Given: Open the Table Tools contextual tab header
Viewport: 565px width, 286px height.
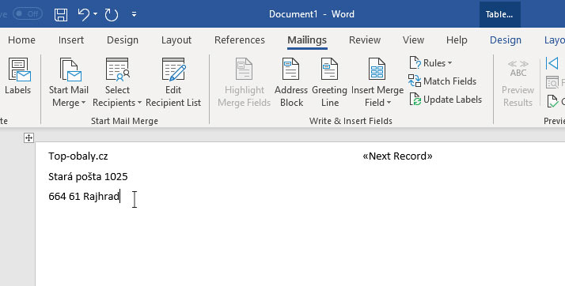Looking at the screenshot, I should (x=499, y=14).
